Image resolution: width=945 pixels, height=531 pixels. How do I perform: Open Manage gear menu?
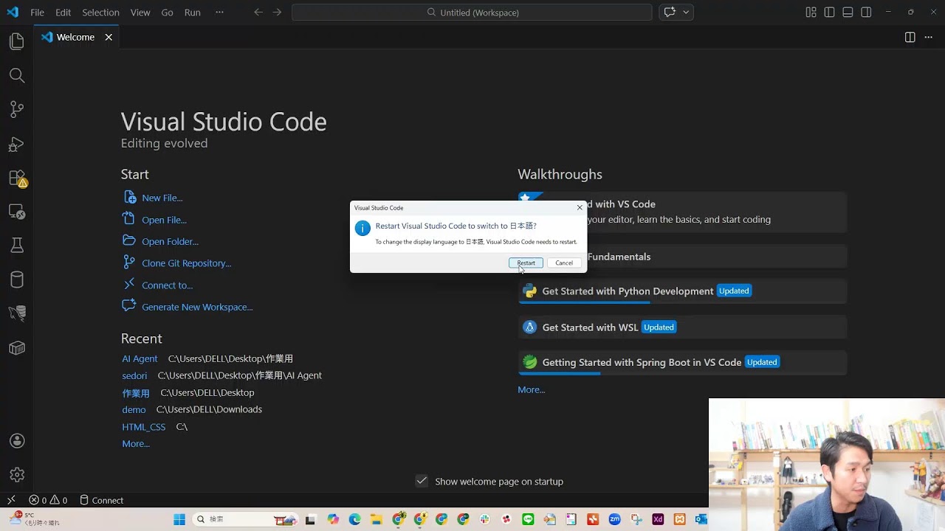[17, 475]
